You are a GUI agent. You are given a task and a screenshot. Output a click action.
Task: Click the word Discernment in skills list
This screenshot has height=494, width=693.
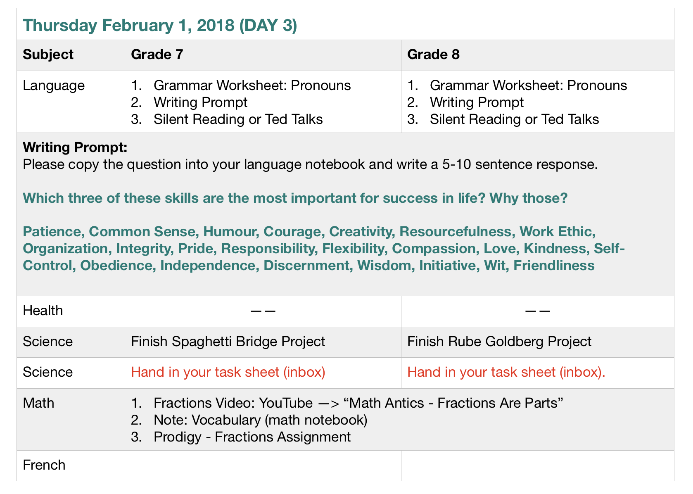306,265
